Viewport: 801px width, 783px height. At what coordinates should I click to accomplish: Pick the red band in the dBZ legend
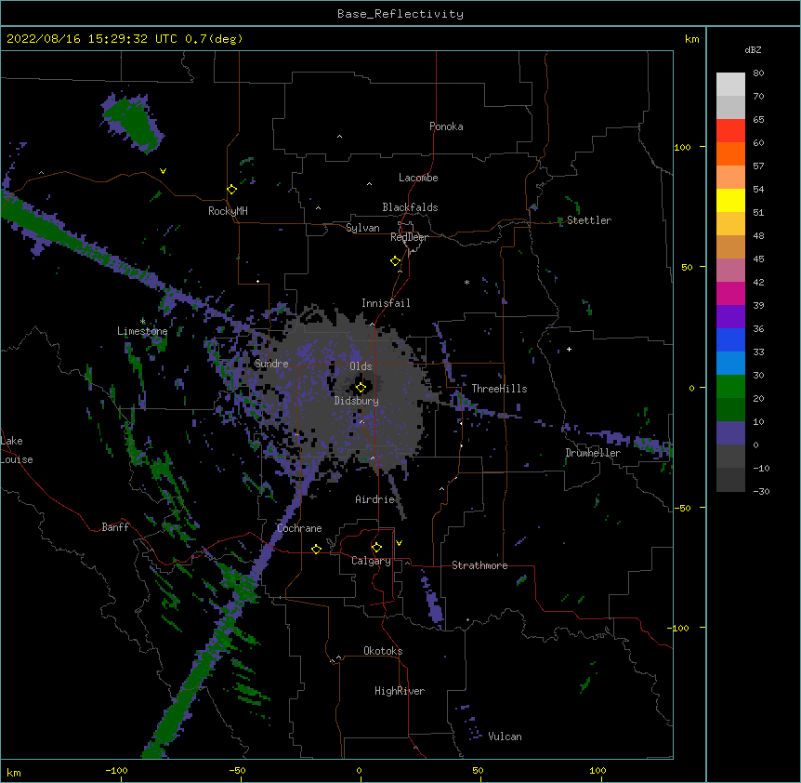(x=730, y=131)
